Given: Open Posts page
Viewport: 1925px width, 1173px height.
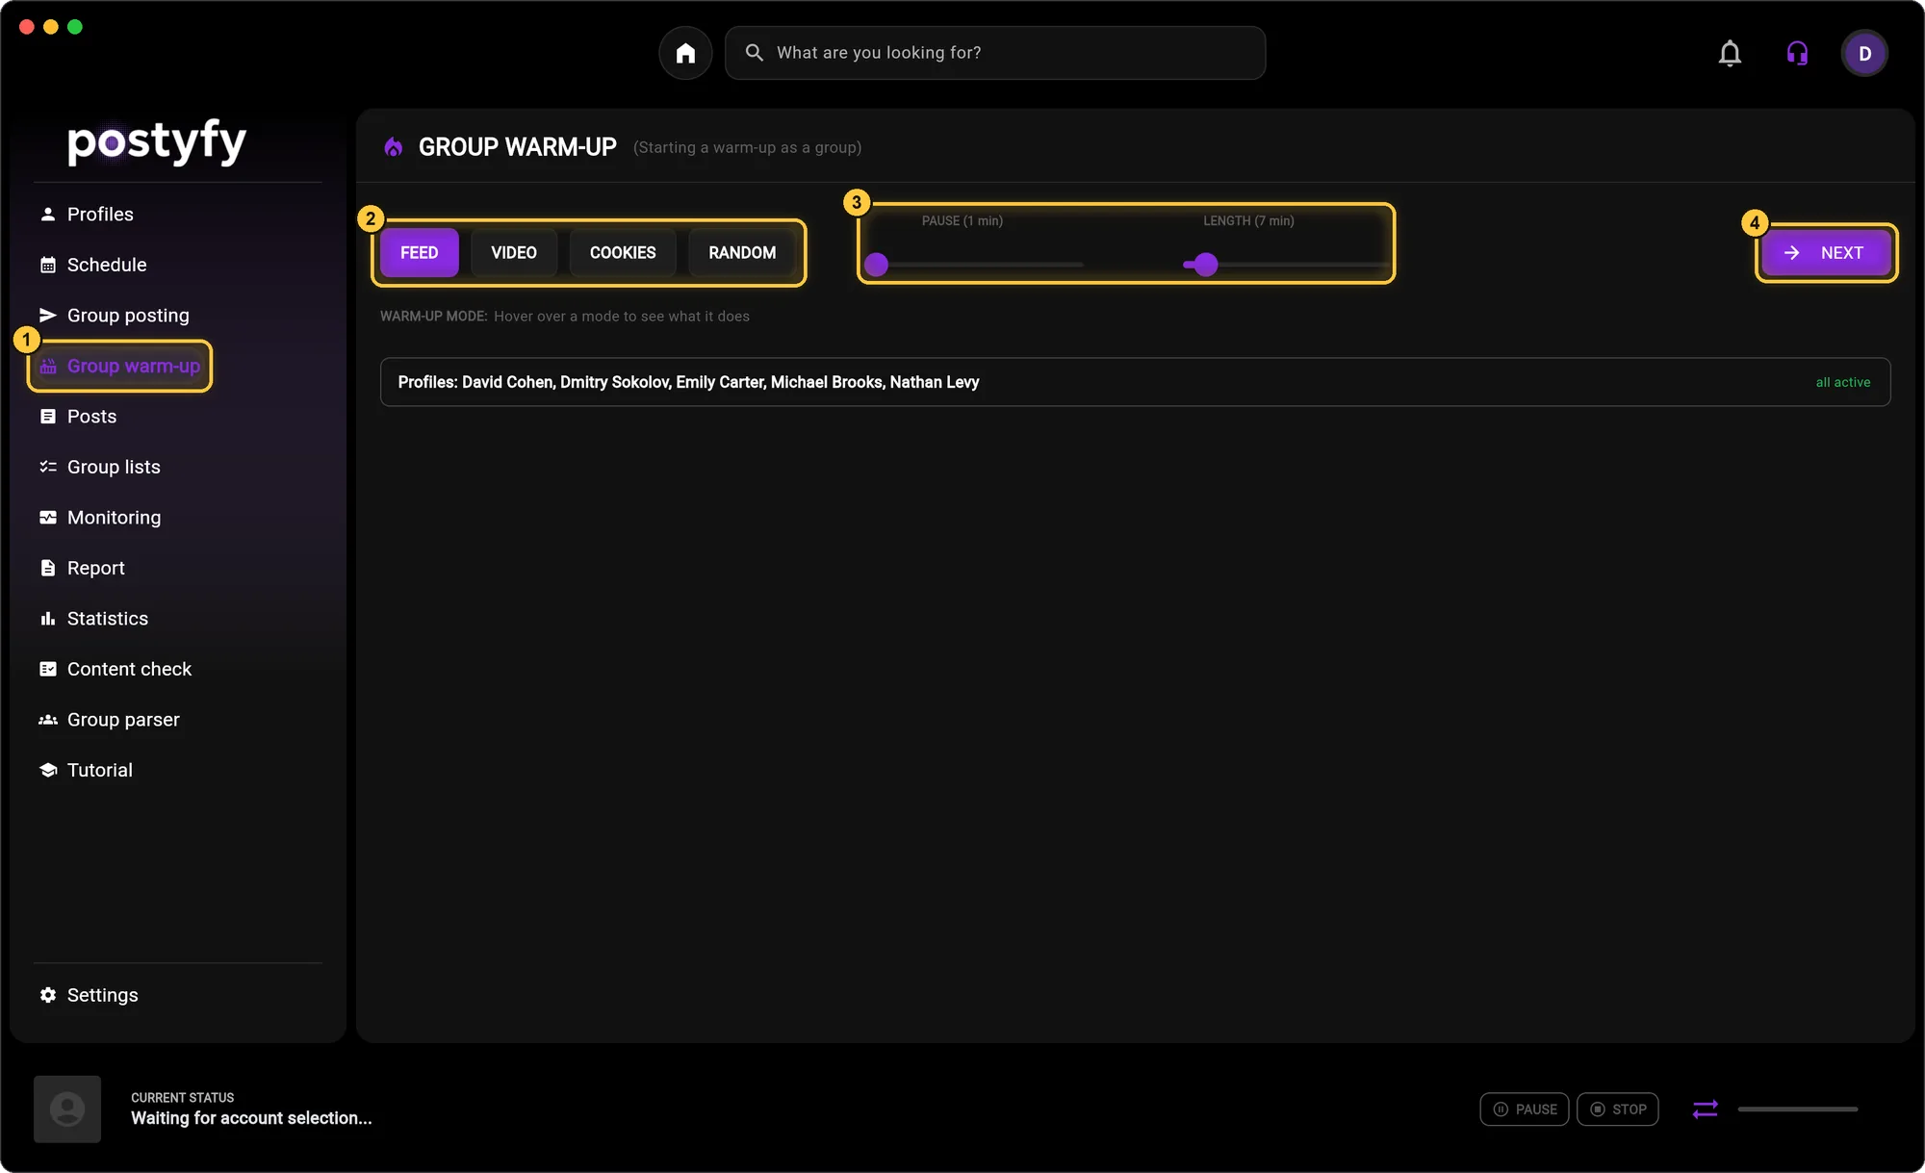Looking at the screenshot, I should [91, 417].
